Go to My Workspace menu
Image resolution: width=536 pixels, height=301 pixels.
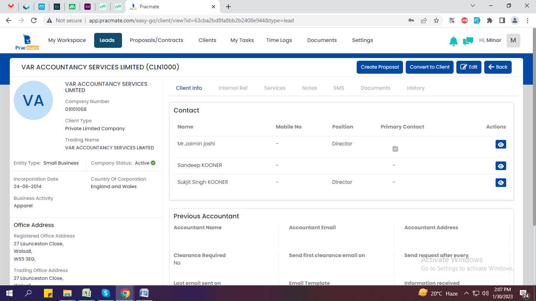[67, 40]
